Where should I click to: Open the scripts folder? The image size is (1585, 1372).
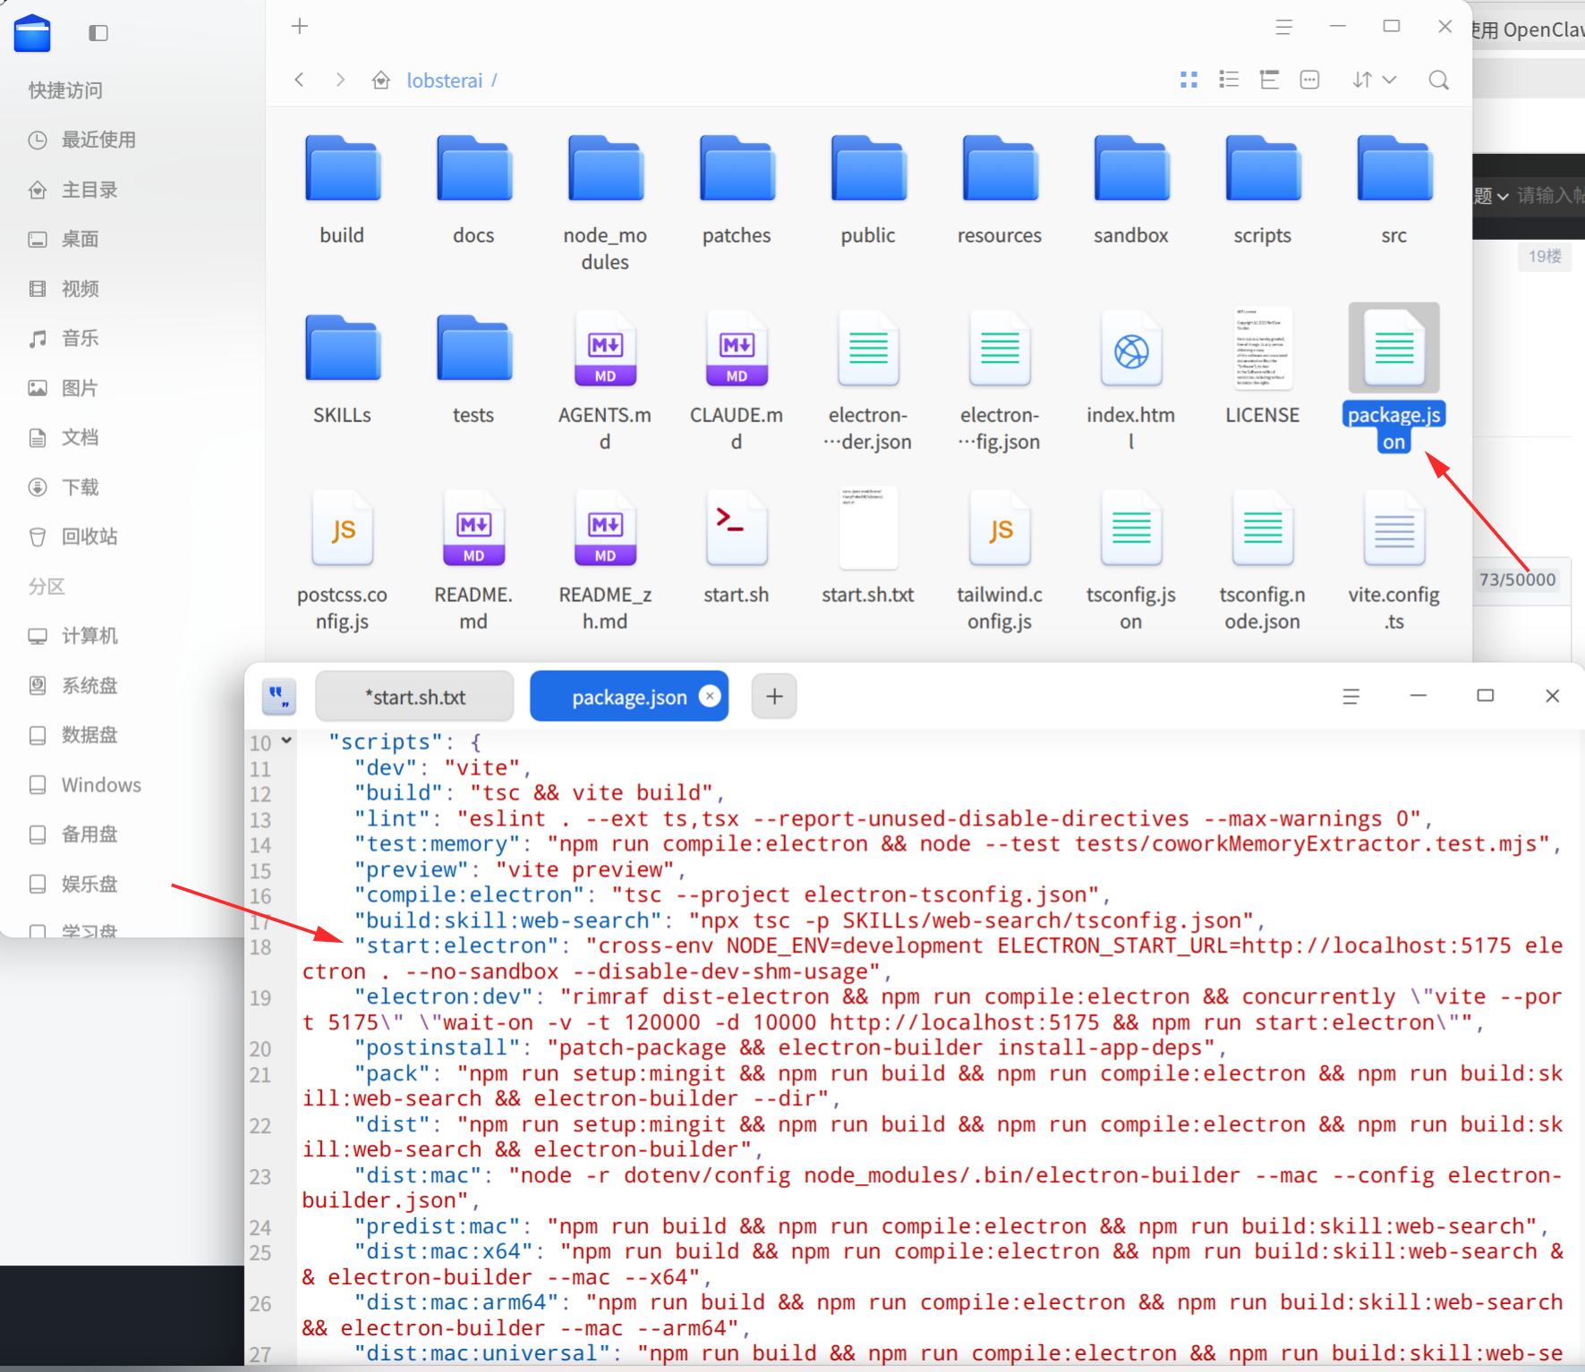(x=1263, y=168)
